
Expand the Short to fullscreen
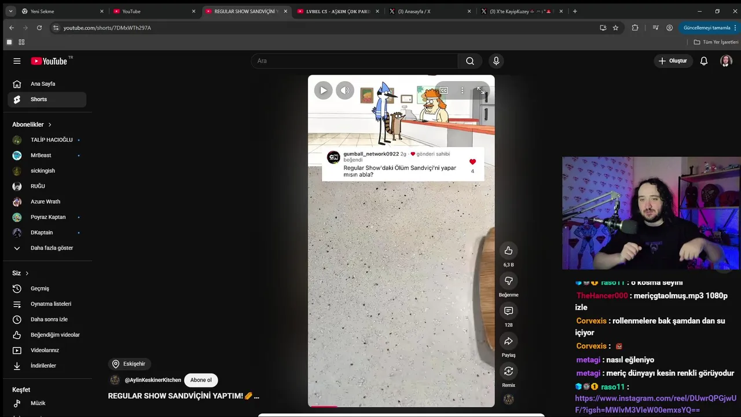[x=480, y=90]
